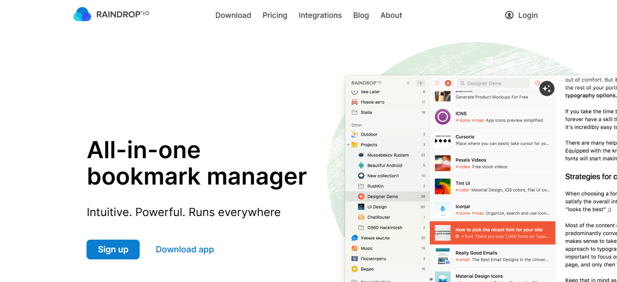Open the Pexels Videos bookmark
The height and width of the screenshot is (282, 617).
(493, 163)
